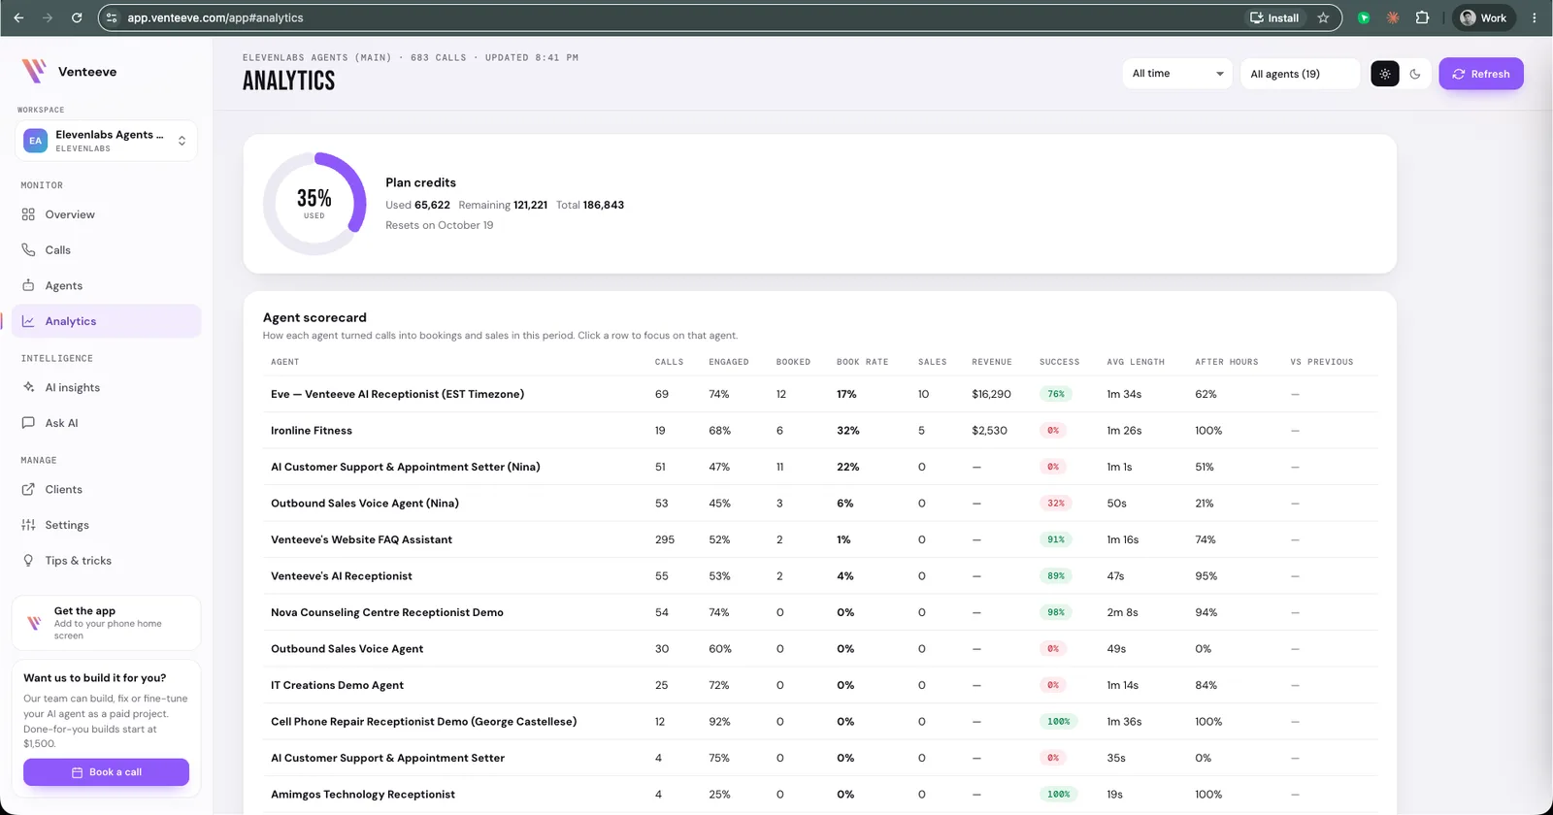This screenshot has height=815, width=1553.
Task: Click the Book a call button
Action: point(107,772)
